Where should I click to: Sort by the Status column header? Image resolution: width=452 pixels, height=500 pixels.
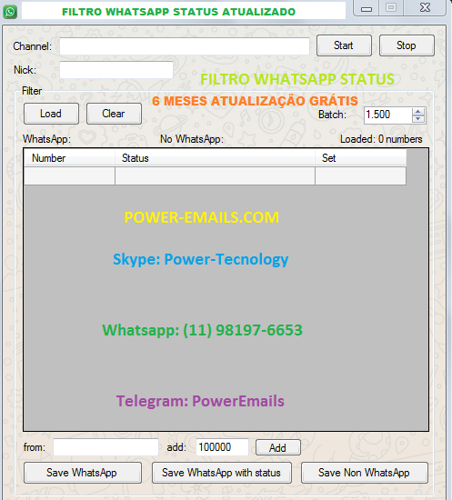[x=215, y=158]
